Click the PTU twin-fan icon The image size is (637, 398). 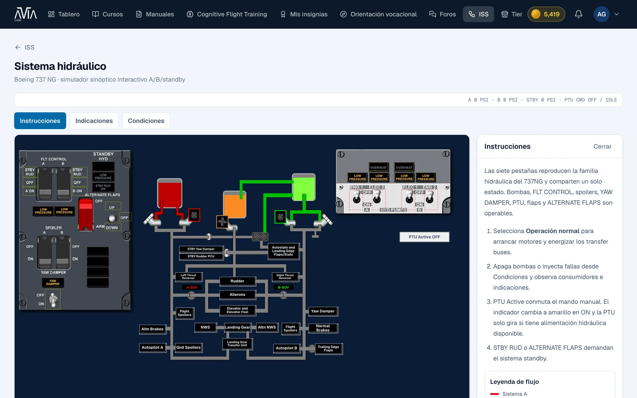click(260, 236)
